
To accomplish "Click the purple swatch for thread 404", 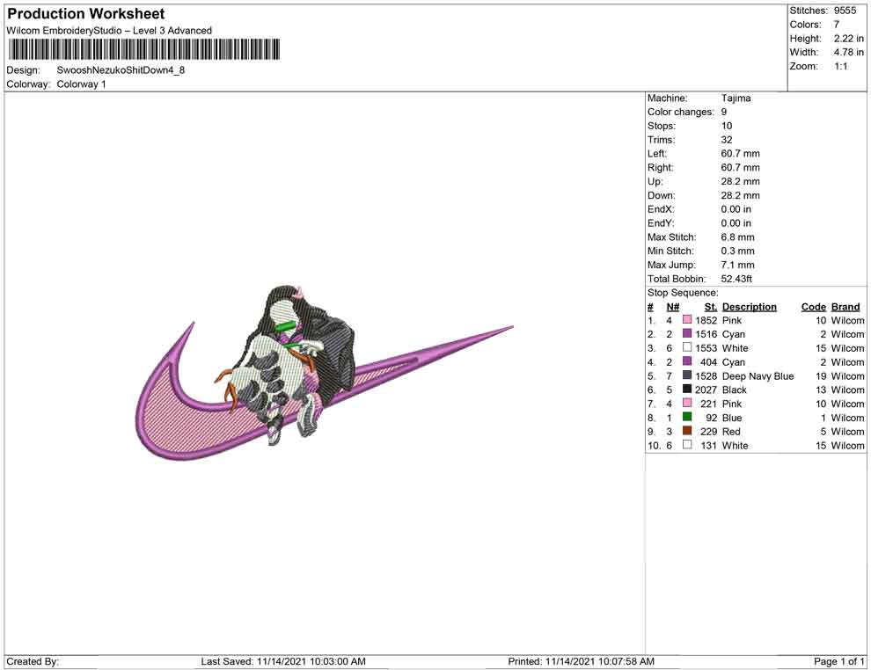I will [x=687, y=361].
